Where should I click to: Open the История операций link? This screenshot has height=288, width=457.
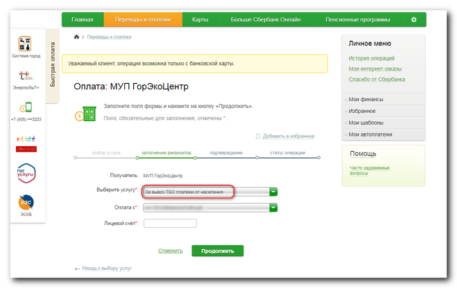[x=371, y=58]
